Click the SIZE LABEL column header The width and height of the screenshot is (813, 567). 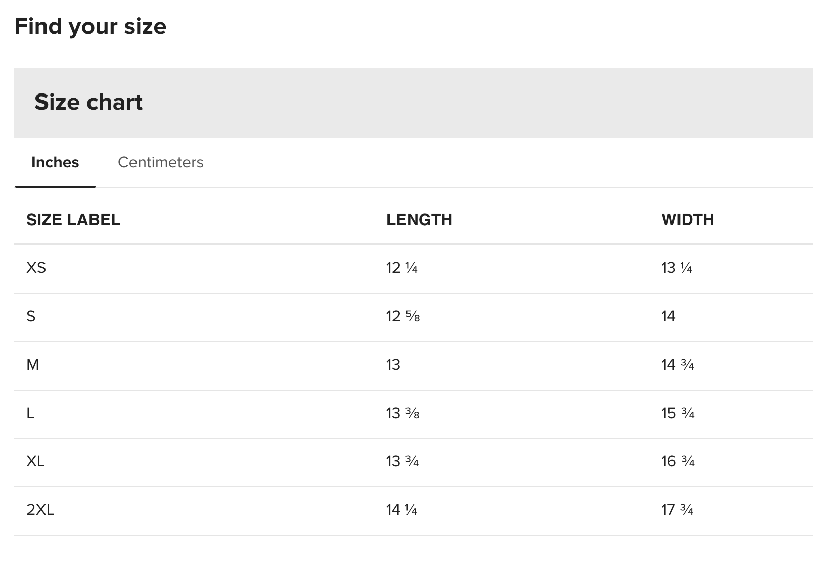point(73,220)
